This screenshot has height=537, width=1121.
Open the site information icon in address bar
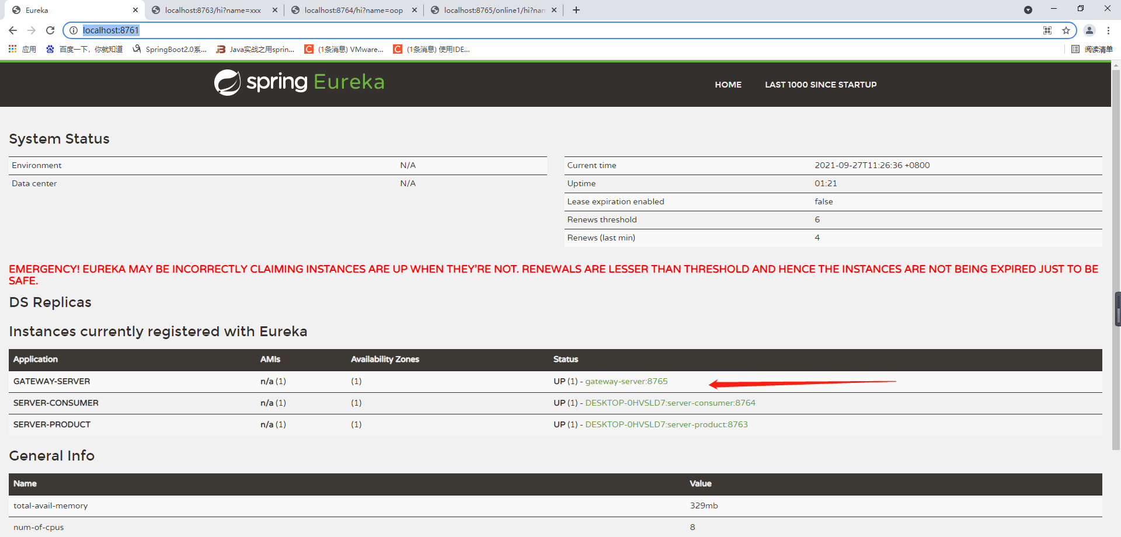[x=74, y=30]
